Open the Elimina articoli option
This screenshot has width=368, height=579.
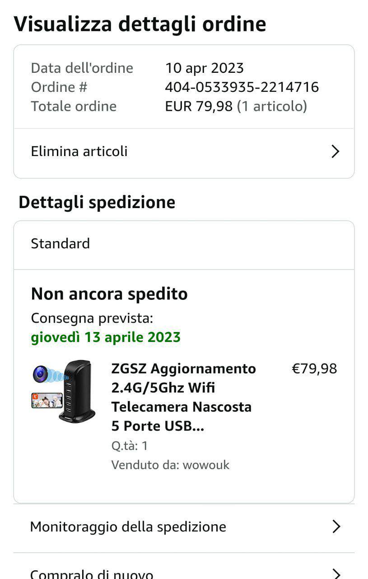click(x=79, y=152)
